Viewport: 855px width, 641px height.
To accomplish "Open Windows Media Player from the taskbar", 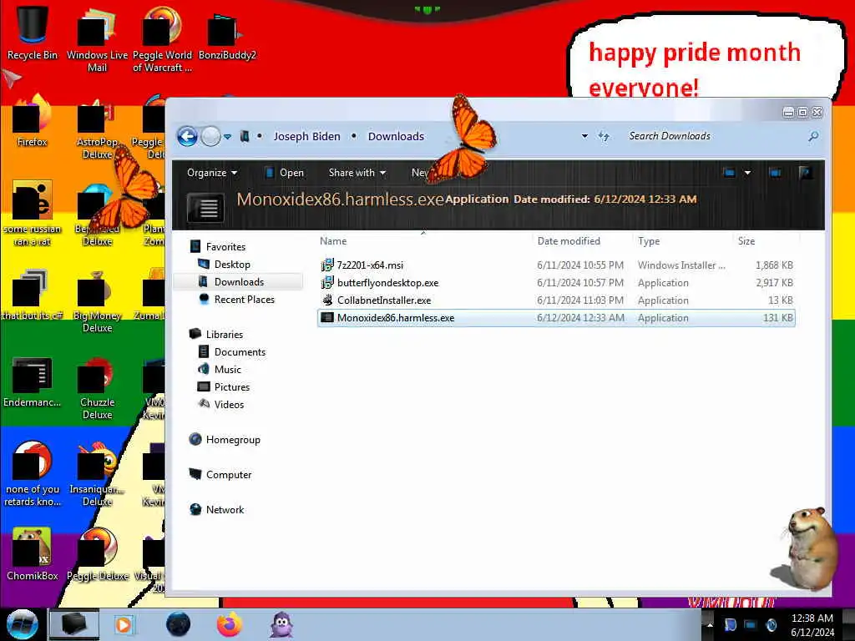I will pos(124,624).
